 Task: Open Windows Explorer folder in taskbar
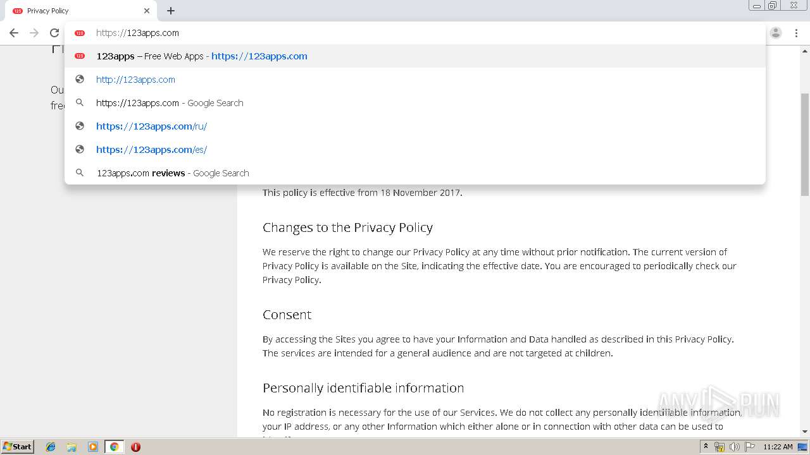tap(72, 447)
